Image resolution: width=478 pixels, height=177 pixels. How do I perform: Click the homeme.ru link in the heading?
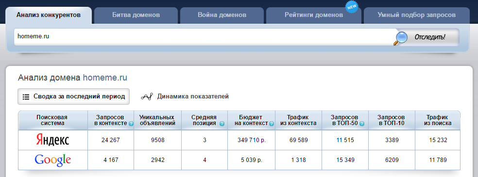point(105,78)
